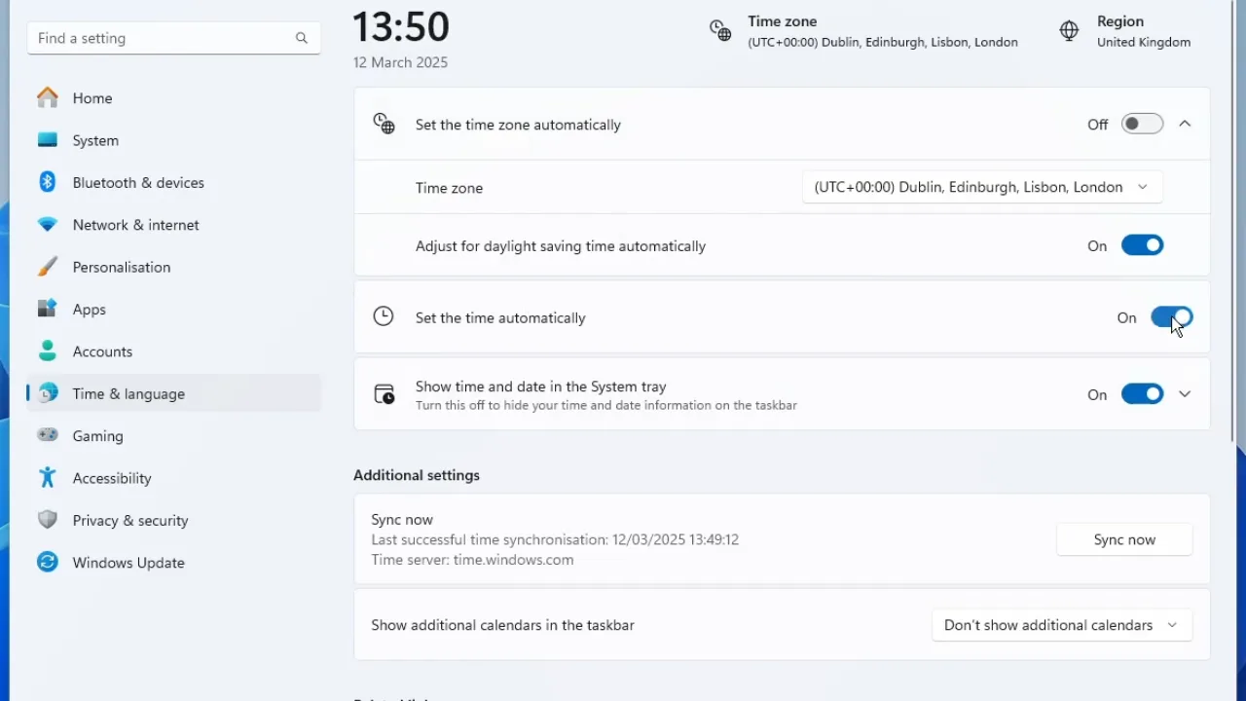
Task: Select Time & language in the sidebar
Action: 128,393
